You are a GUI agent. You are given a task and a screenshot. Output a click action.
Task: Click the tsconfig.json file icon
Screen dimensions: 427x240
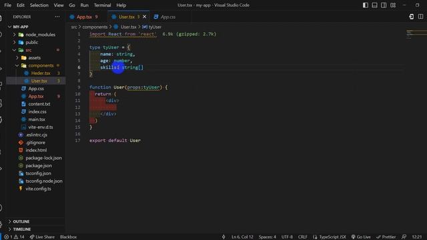tap(21, 173)
